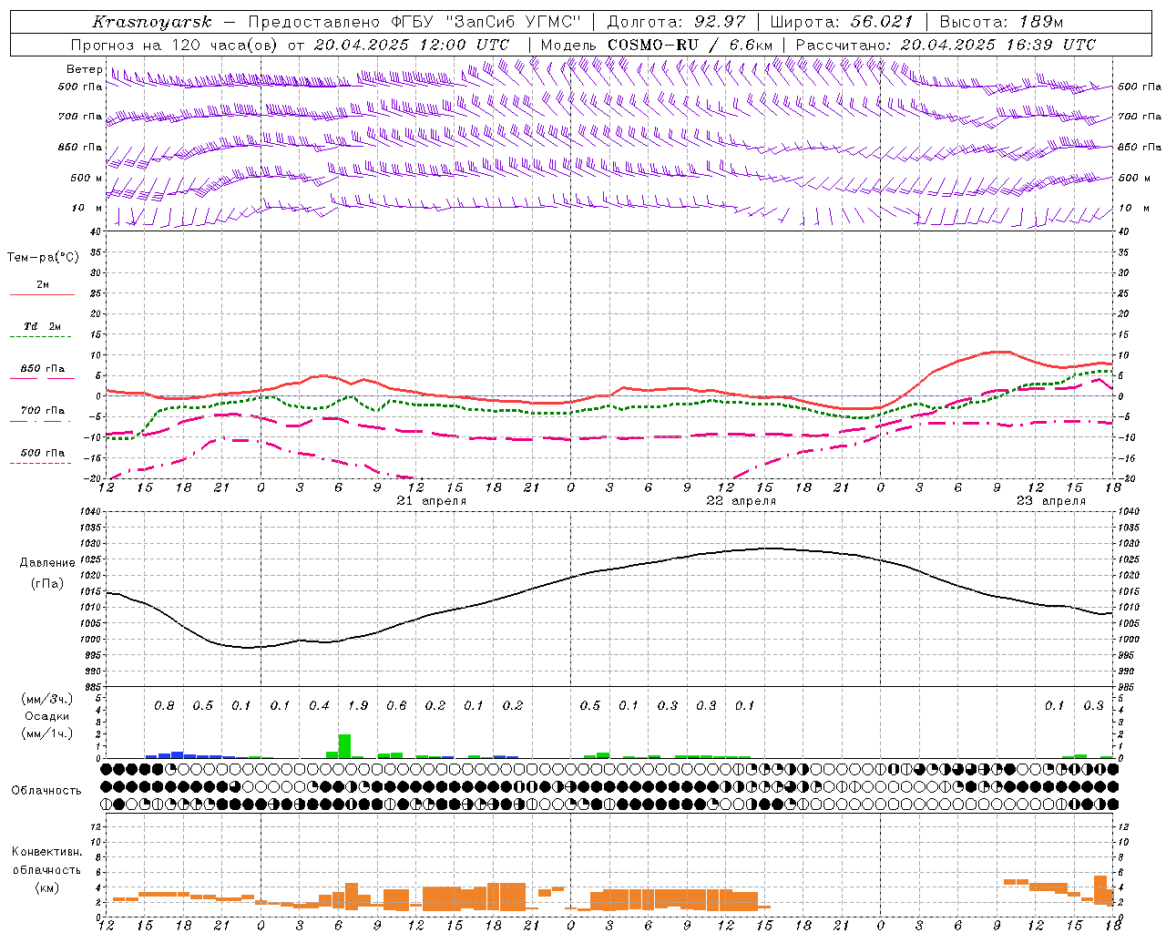The image size is (1166, 933).
Task: Click the "(мм/1ч.)" unit label
Action: click(46, 733)
